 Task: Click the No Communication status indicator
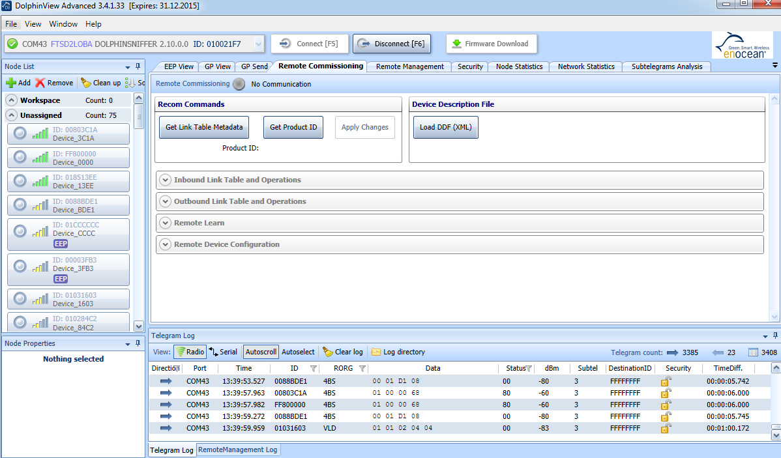tap(239, 84)
